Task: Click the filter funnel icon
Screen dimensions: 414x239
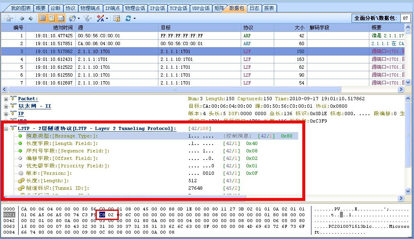Action: (86, 19)
